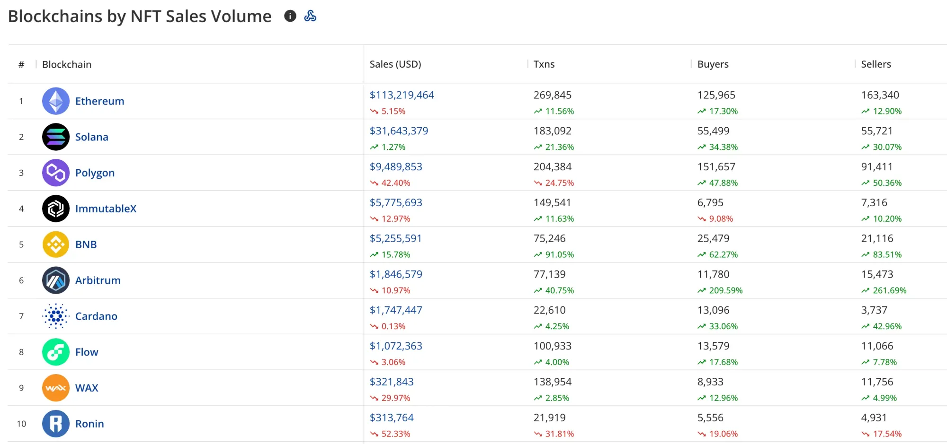Image resolution: width=947 pixels, height=444 pixels.
Task: Select Polygon transactions count 204,384
Action: coord(553,167)
